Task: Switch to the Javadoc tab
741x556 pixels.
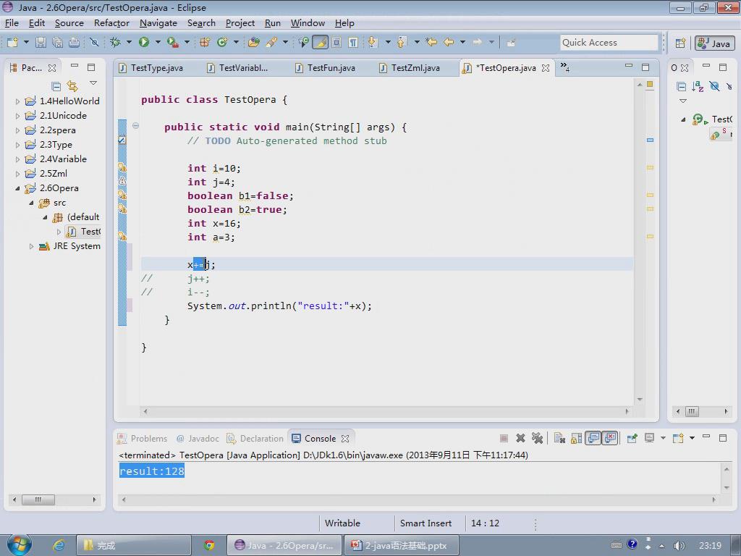Action: coord(198,438)
